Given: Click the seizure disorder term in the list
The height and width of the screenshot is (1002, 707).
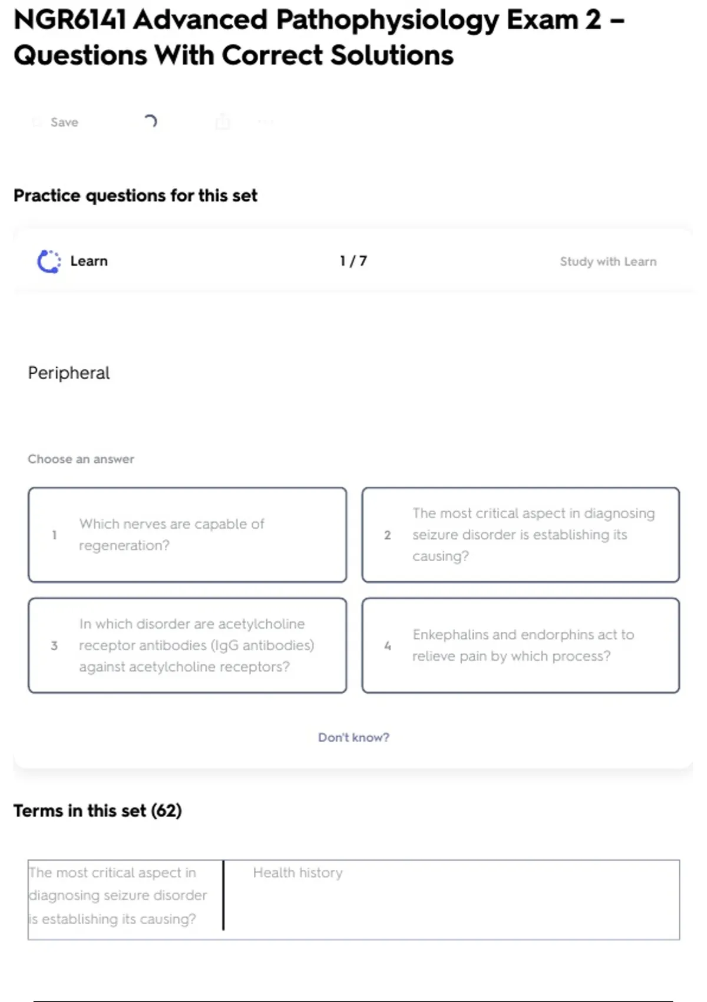Looking at the screenshot, I should (118, 895).
